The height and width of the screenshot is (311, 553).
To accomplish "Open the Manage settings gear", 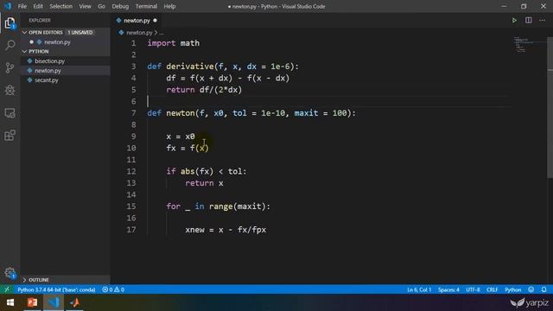I will point(10,273).
